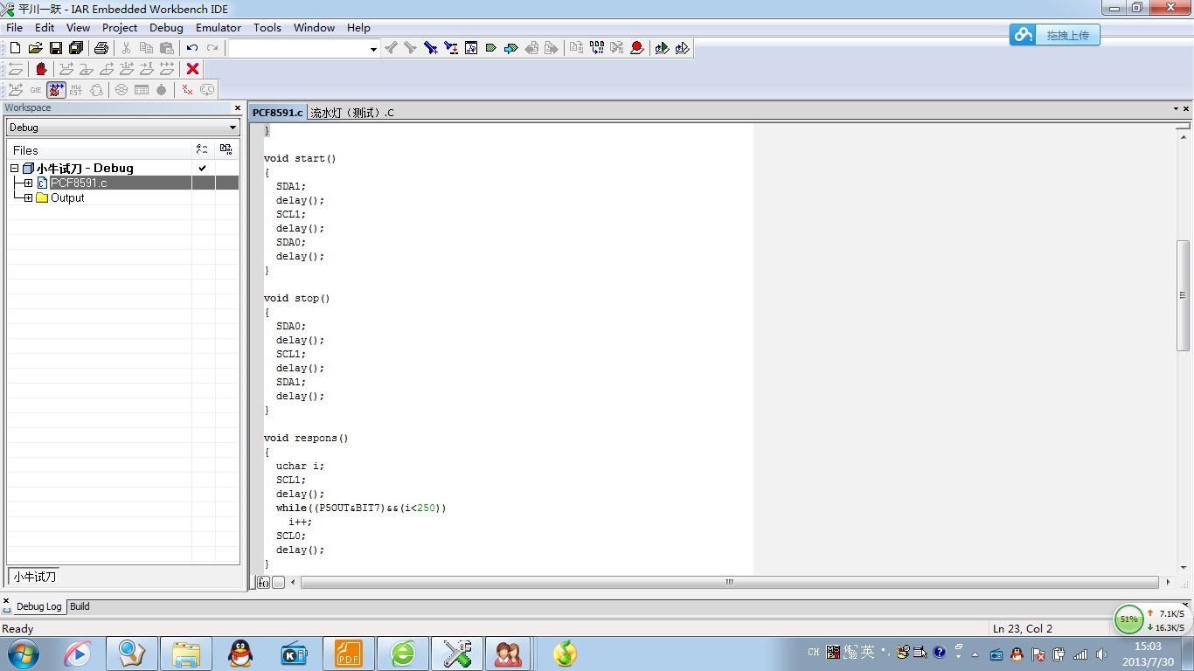Open the Tools menu
The width and height of the screenshot is (1194, 671).
pyautogui.click(x=267, y=28)
